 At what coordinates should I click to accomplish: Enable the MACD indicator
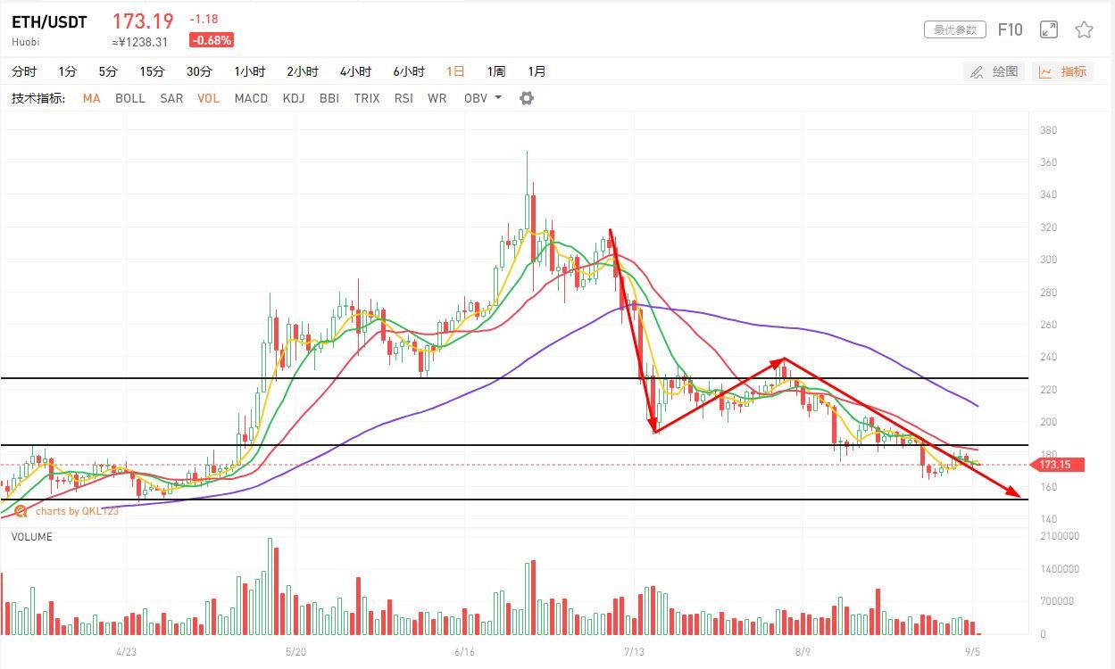[x=251, y=98]
